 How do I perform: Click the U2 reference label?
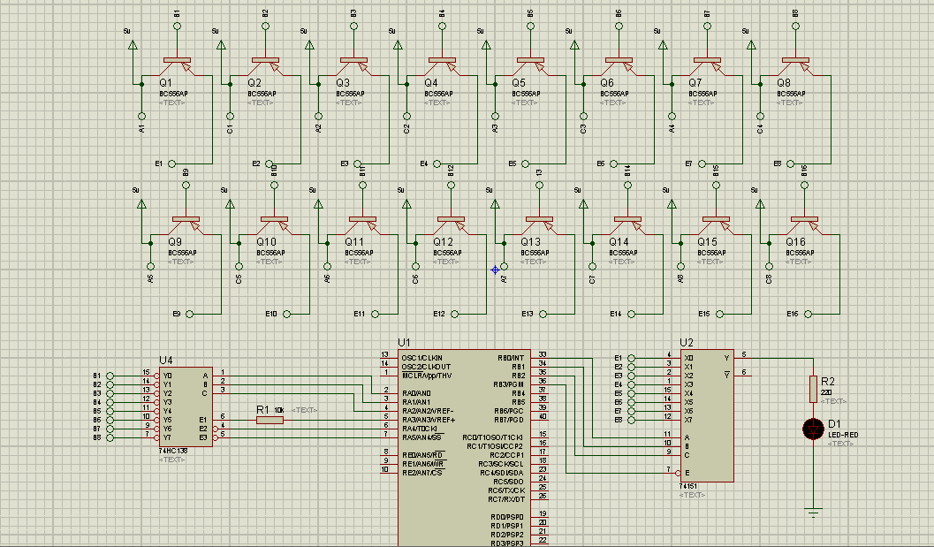point(687,343)
